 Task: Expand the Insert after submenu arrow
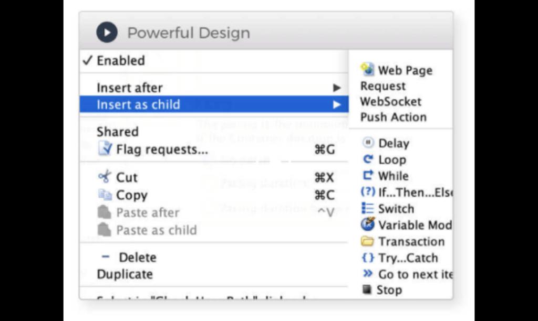pos(337,88)
